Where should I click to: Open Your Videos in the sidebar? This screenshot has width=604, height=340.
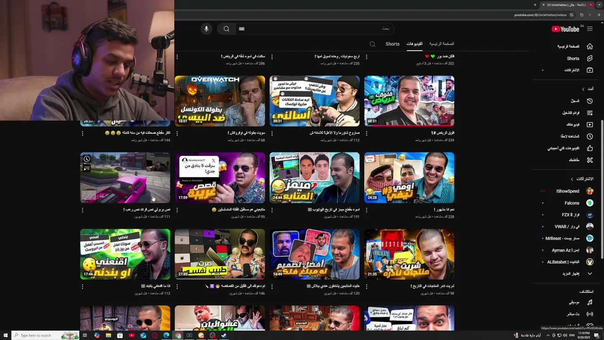click(x=579, y=125)
